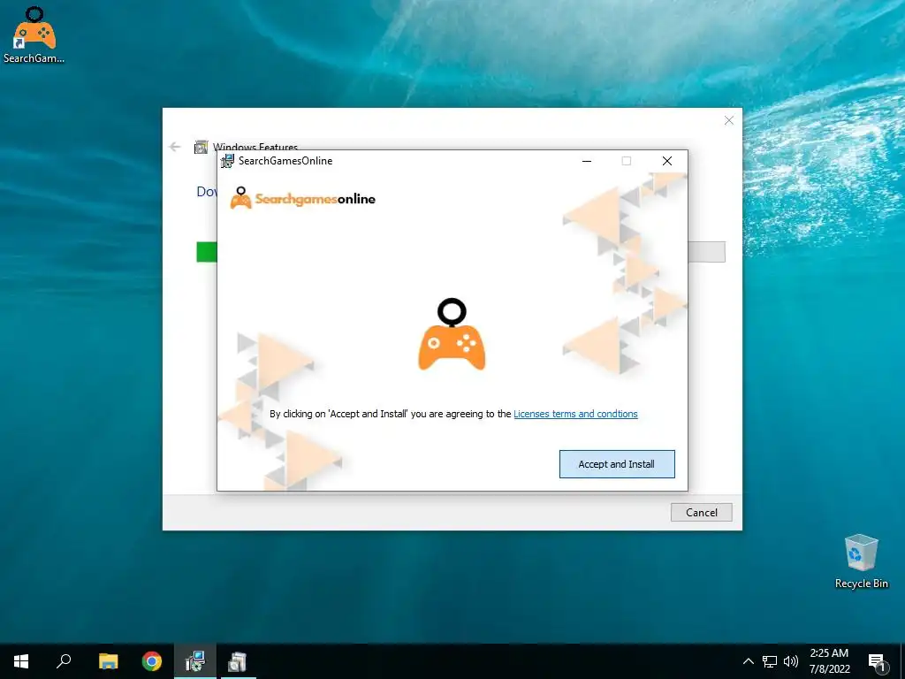Viewport: 905px width, 679px height.
Task: Switch to the installer taskbar item
Action: (195, 661)
